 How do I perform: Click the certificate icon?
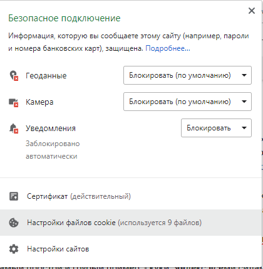(x=14, y=196)
